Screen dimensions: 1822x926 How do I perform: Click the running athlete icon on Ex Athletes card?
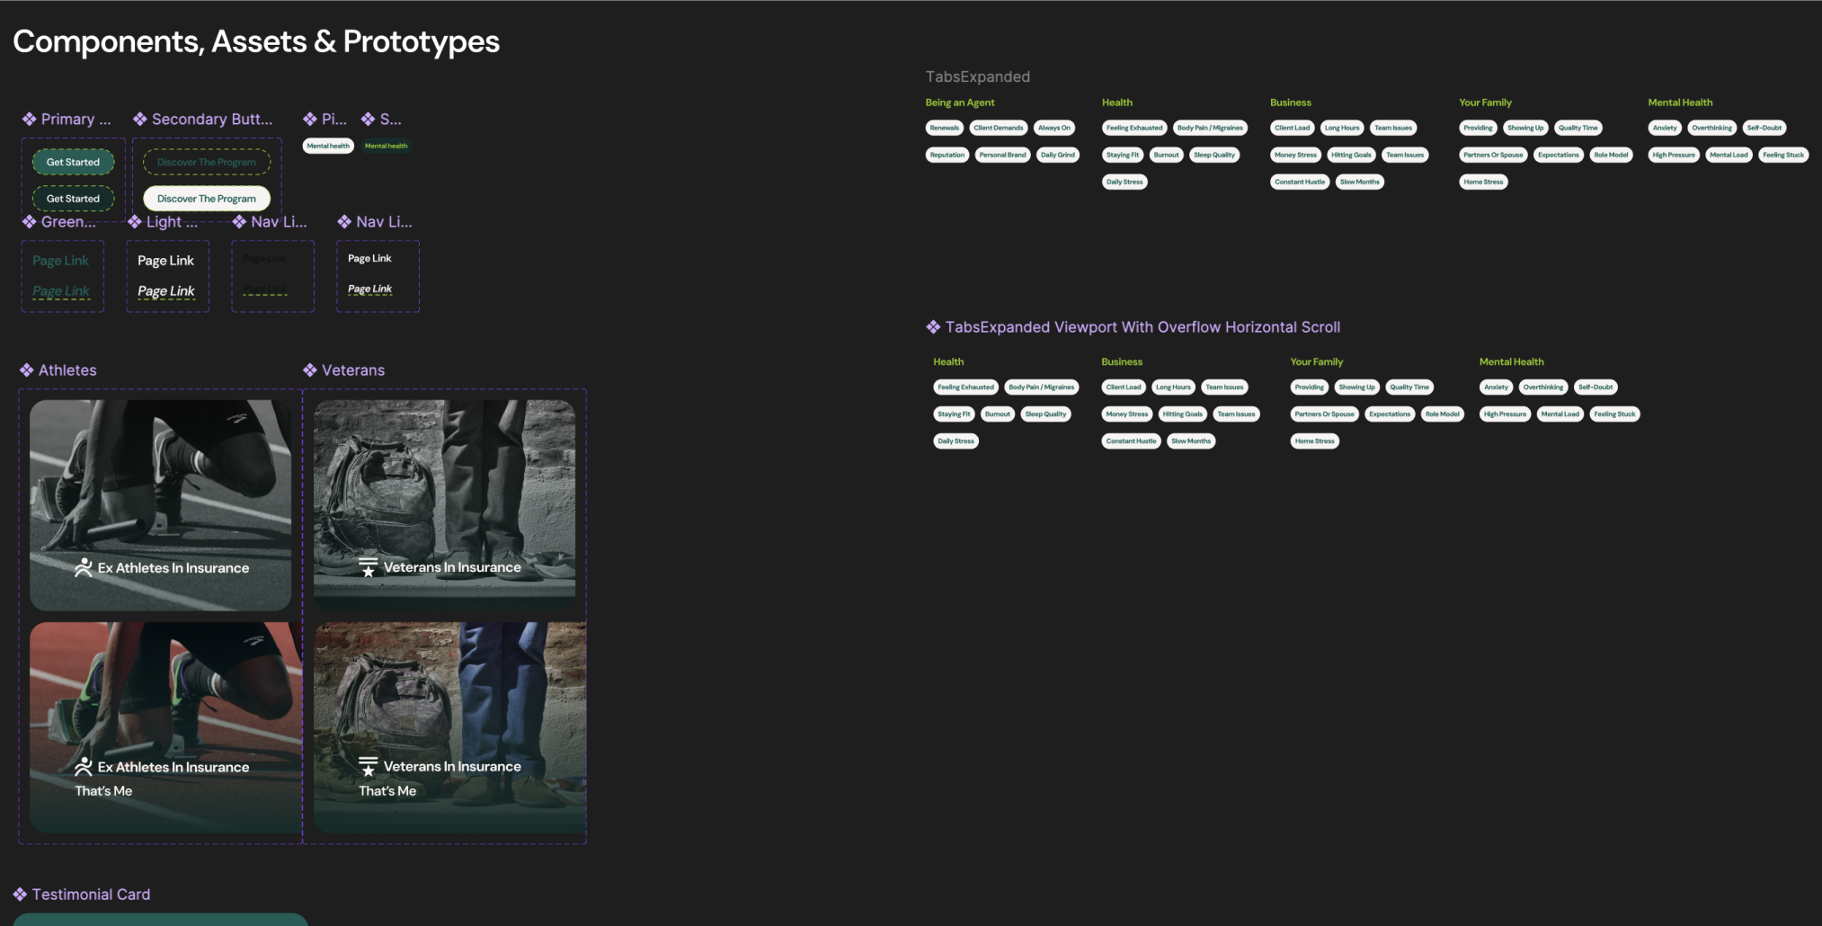[84, 567]
